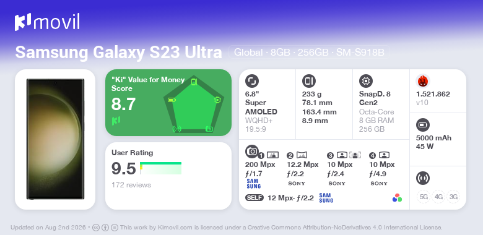Image resolution: width=483 pixels, height=235 pixels.
Task: Click the dimensions and weight icon
Action: (309, 81)
